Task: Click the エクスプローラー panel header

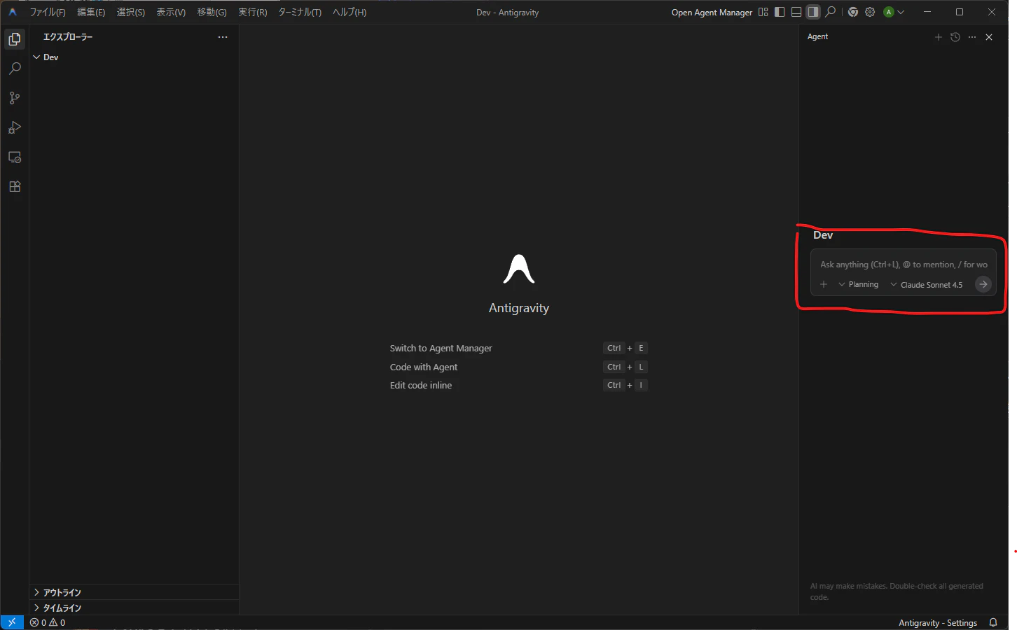Action: (x=68, y=36)
